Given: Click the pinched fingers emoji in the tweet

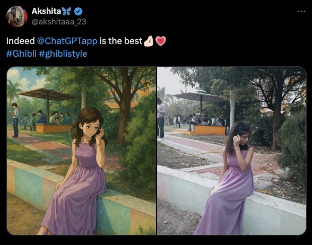Looking at the screenshot, I should pos(149,41).
